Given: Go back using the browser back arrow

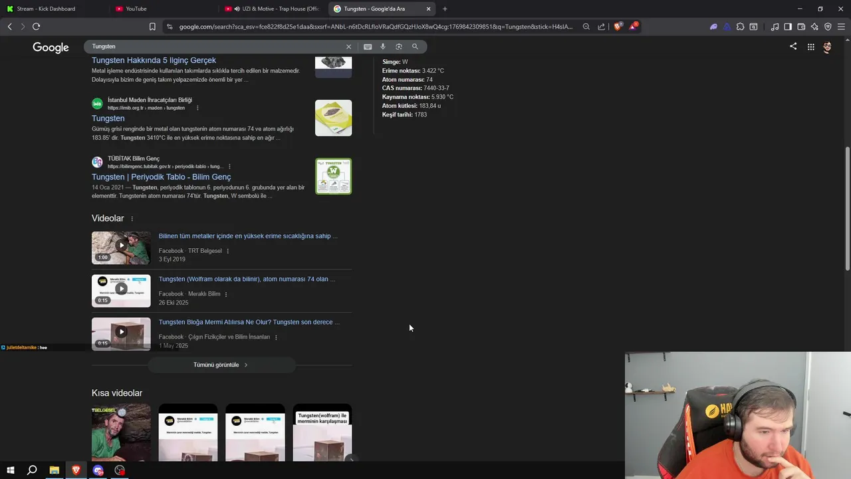Looking at the screenshot, I should 10,27.
